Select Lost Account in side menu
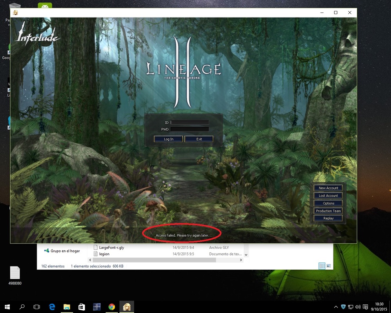 coord(328,196)
